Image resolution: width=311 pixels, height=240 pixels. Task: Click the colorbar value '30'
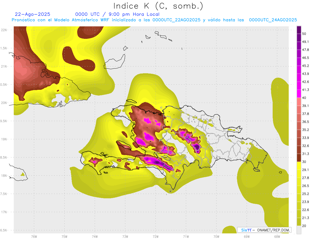click(305, 162)
